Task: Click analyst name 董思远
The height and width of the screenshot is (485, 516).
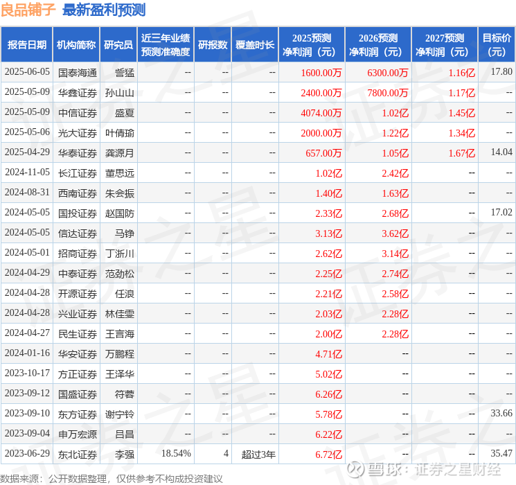Action: tap(119, 173)
